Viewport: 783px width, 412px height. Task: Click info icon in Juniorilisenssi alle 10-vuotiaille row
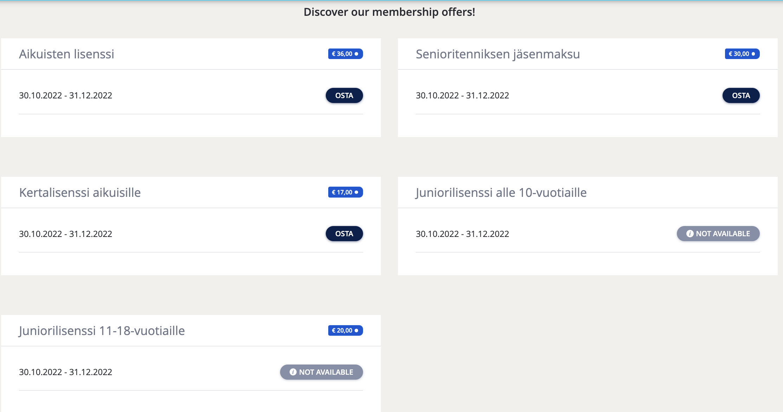(690, 234)
